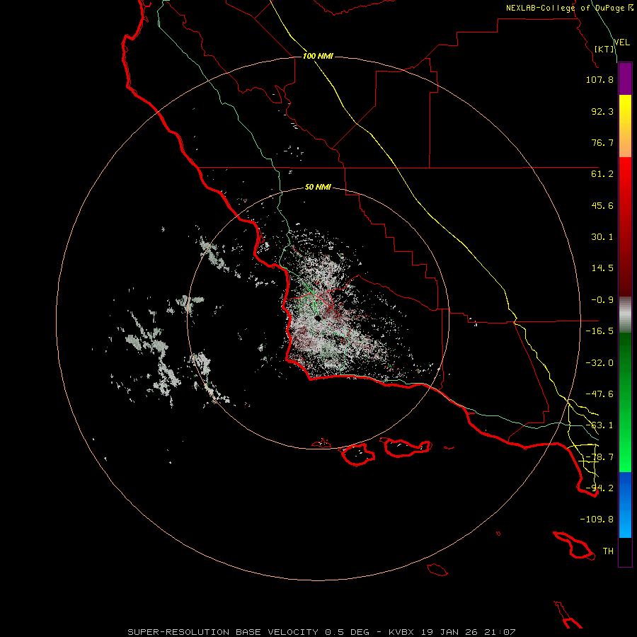Pick the blue segment of velocity scale
The width and height of the screenshot is (637, 637).
point(625,505)
